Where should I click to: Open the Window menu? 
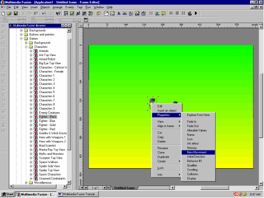point(99,7)
